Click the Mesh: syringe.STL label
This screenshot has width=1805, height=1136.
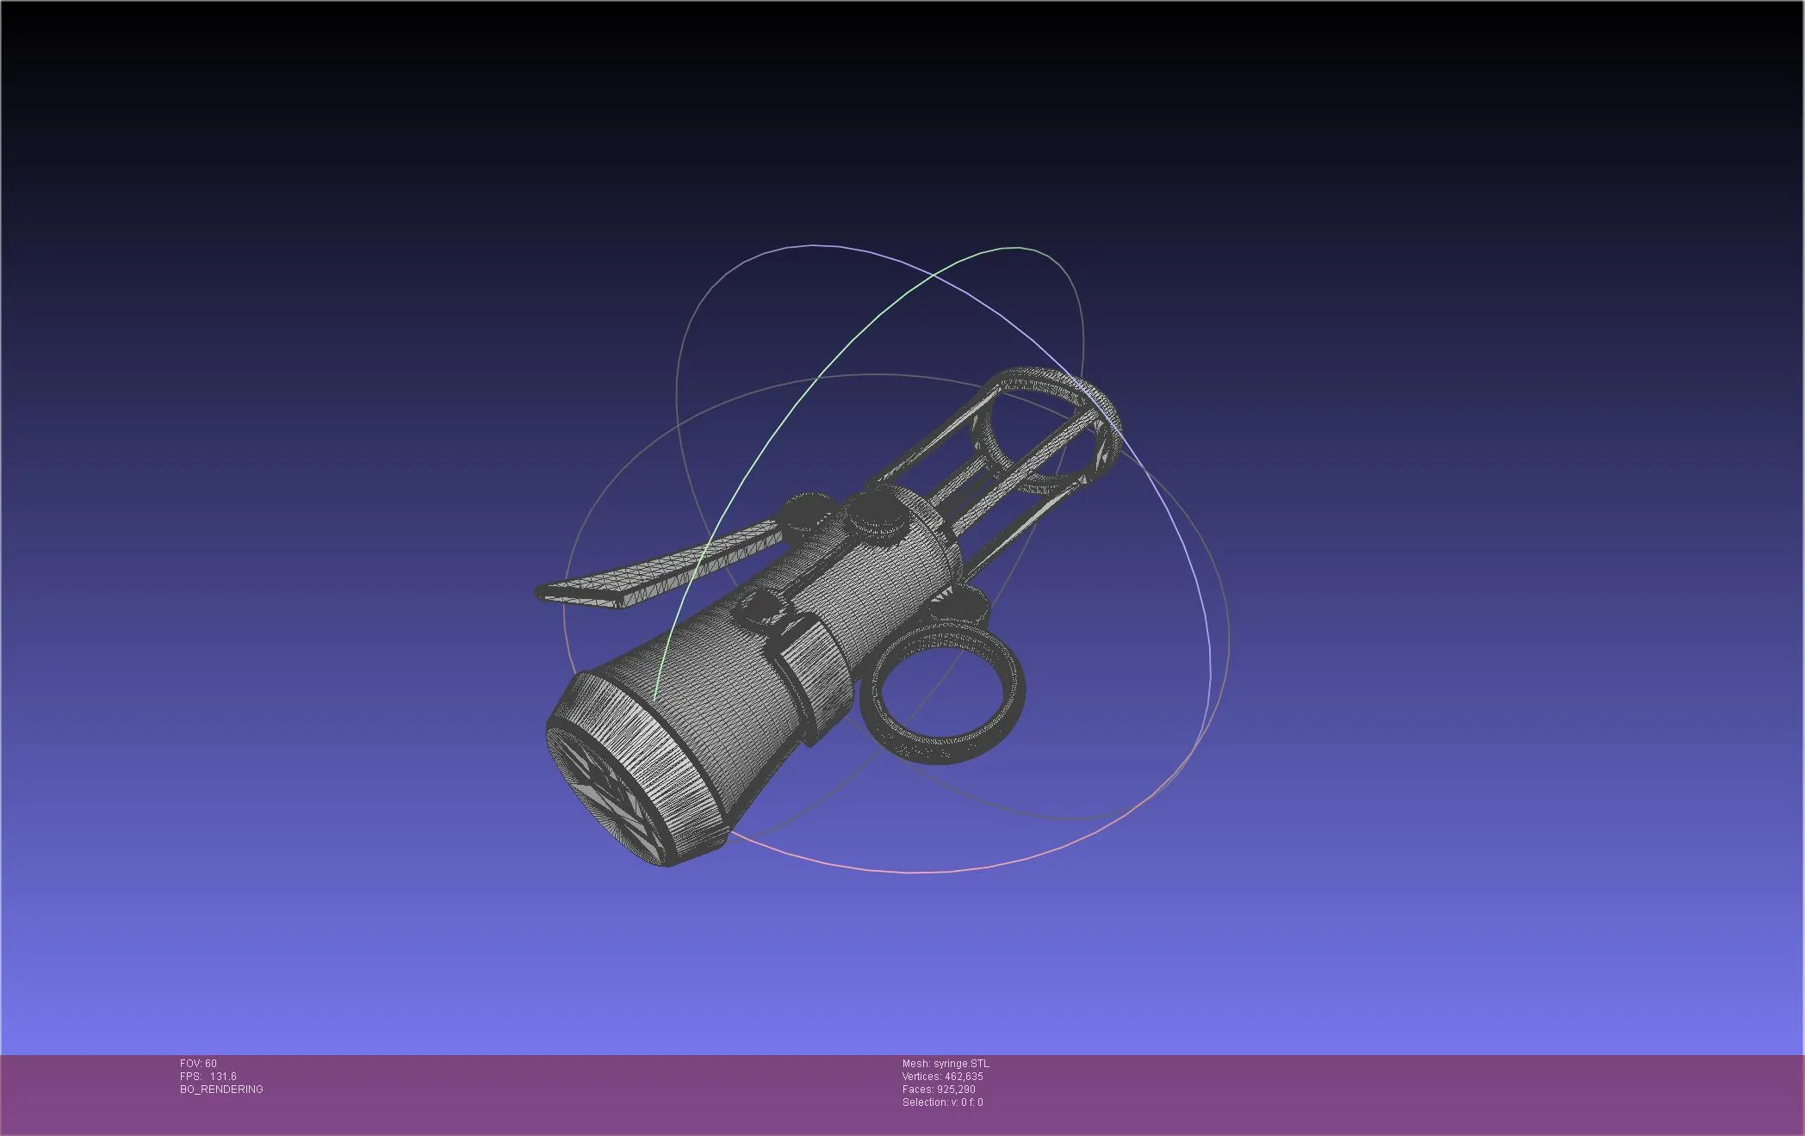coord(946,1064)
